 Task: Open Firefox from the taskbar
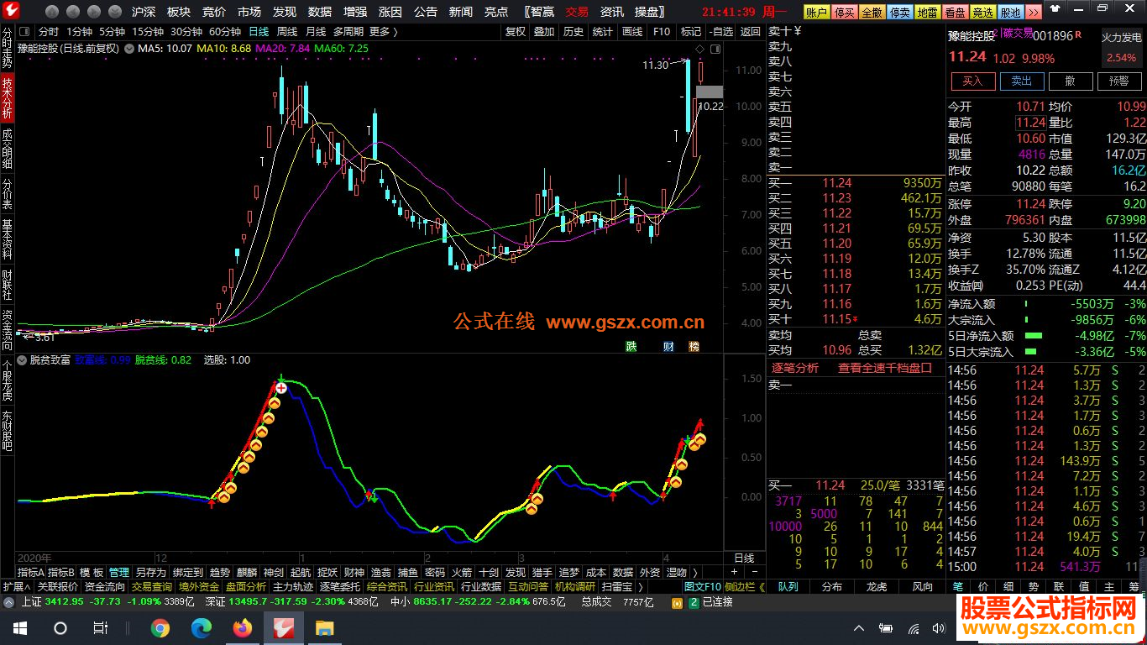tap(243, 627)
